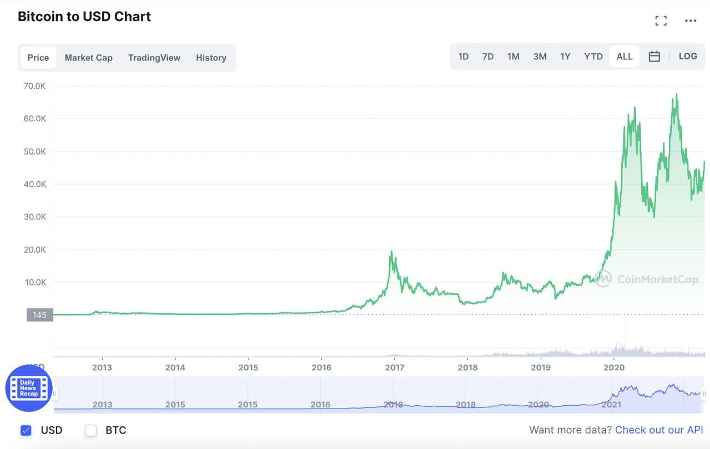Click the right handle of range slider
The width and height of the screenshot is (710, 449).
[704, 394]
